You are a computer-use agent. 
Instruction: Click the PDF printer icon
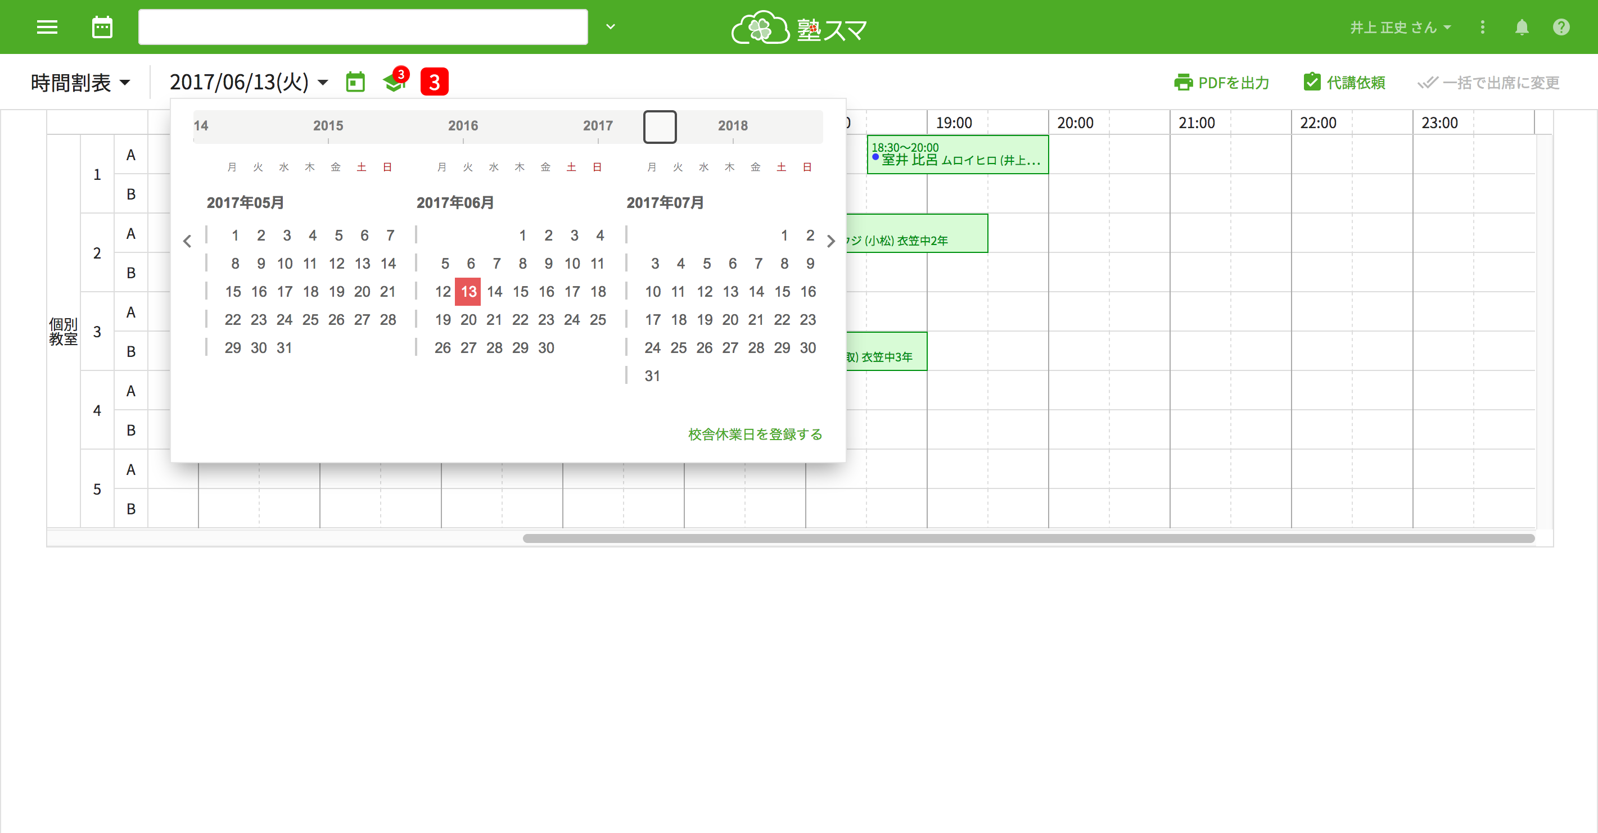pyautogui.click(x=1184, y=82)
